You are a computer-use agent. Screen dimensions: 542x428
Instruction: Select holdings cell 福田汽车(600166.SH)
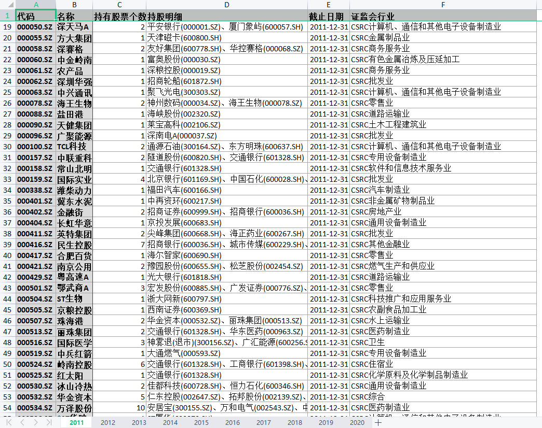tap(227, 190)
